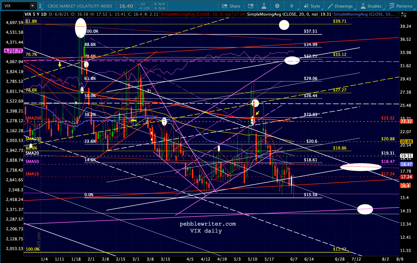The height and width of the screenshot is (263, 417).
Task: Change the D daily aggregation period
Action: pos(292,6)
